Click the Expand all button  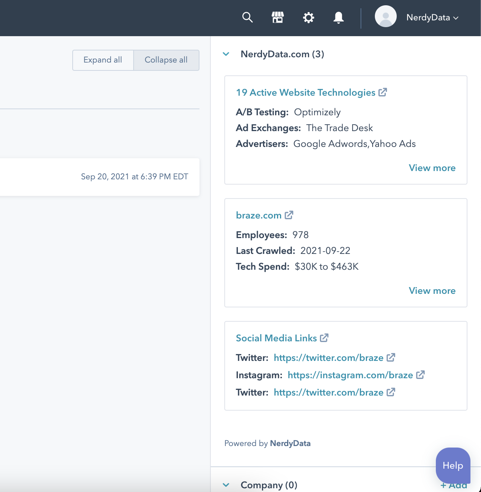click(x=103, y=60)
